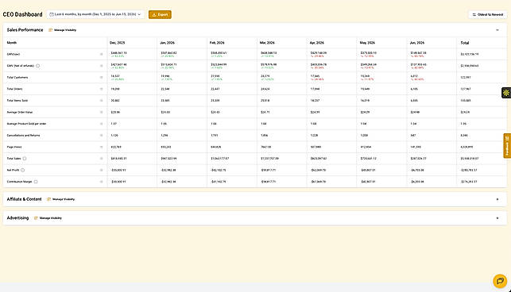The height and width of the screenshot is (292, 511).
Task: Open Manage Visibility for Advertising
Action: 48,218
